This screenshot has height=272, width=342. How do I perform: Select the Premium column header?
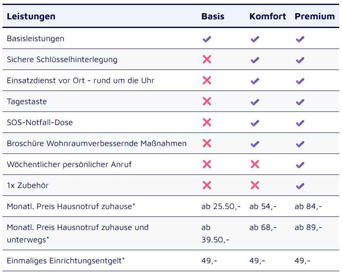tap(314, 16)
